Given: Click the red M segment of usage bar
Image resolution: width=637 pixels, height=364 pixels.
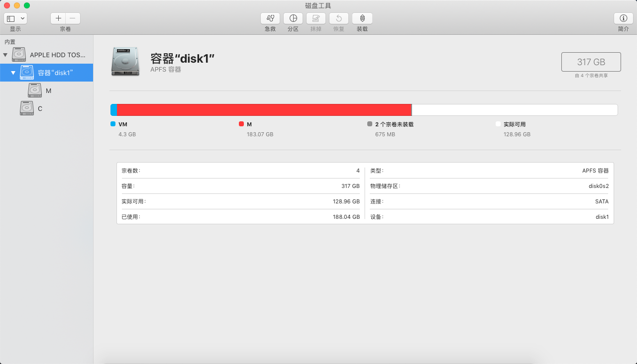Looking at the screenshot, I should [264, 110].
